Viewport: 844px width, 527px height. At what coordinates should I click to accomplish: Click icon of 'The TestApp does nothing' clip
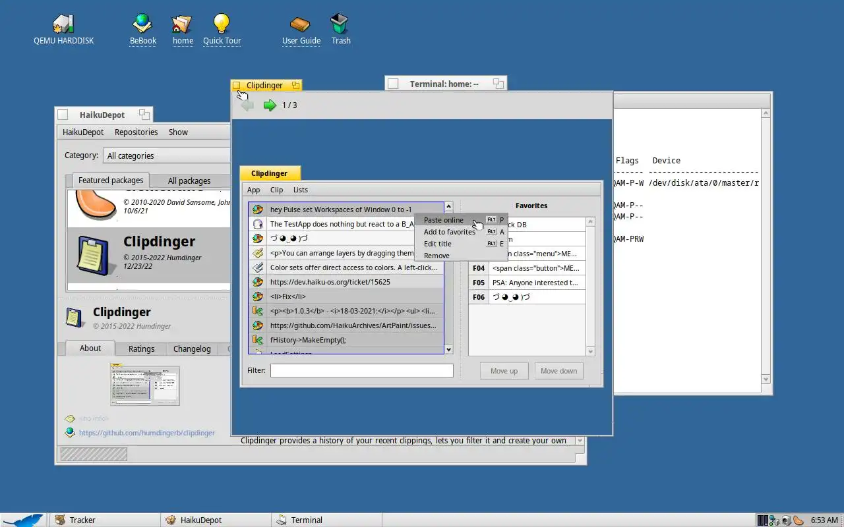(258, 224)
